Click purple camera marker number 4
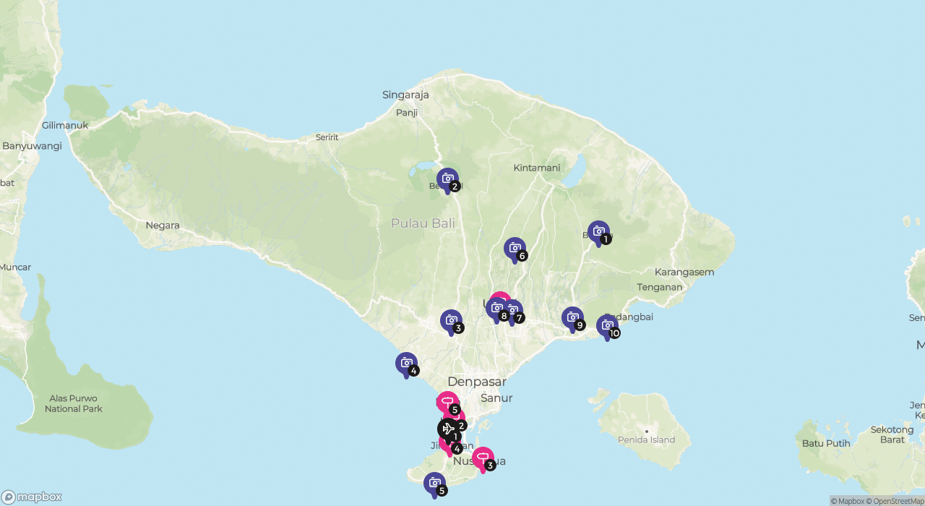Viewport: 925px width, 506px height. (x=406, y=364)
